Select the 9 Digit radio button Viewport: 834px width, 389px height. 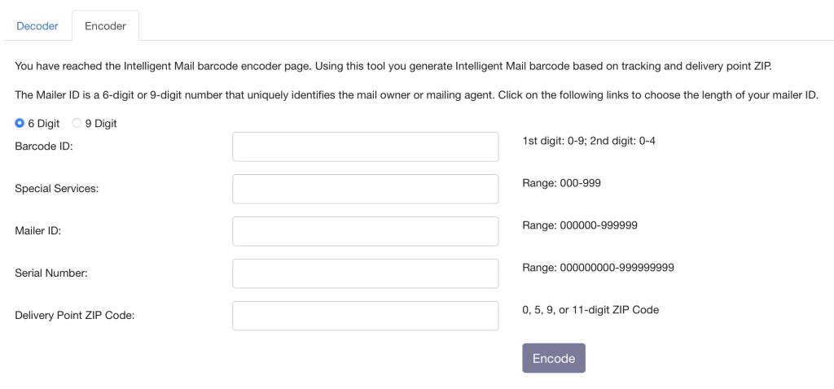pos(77,124)
